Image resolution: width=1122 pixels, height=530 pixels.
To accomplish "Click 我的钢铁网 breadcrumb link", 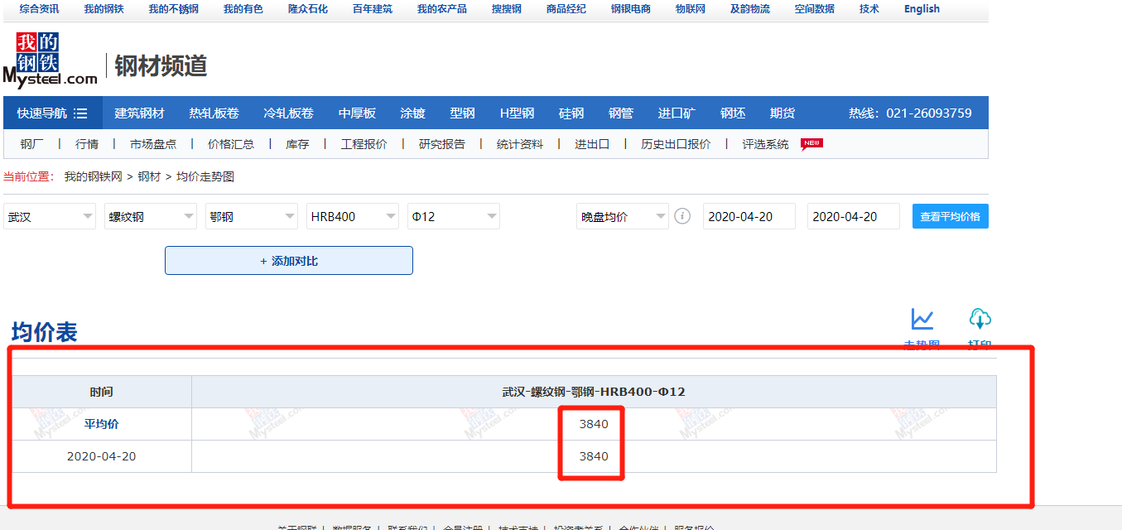I will point(94,176).
